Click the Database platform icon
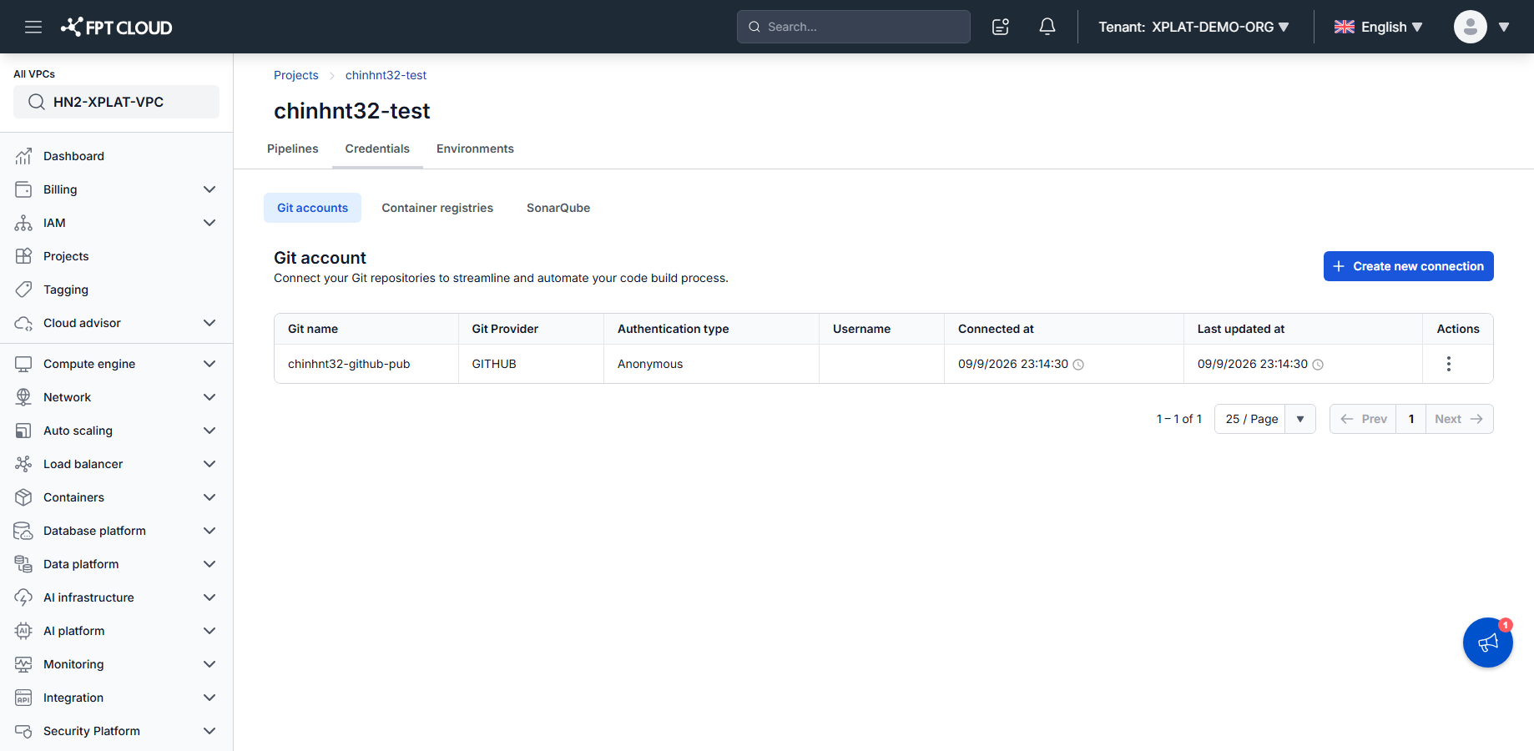 (x=23, y=531)
